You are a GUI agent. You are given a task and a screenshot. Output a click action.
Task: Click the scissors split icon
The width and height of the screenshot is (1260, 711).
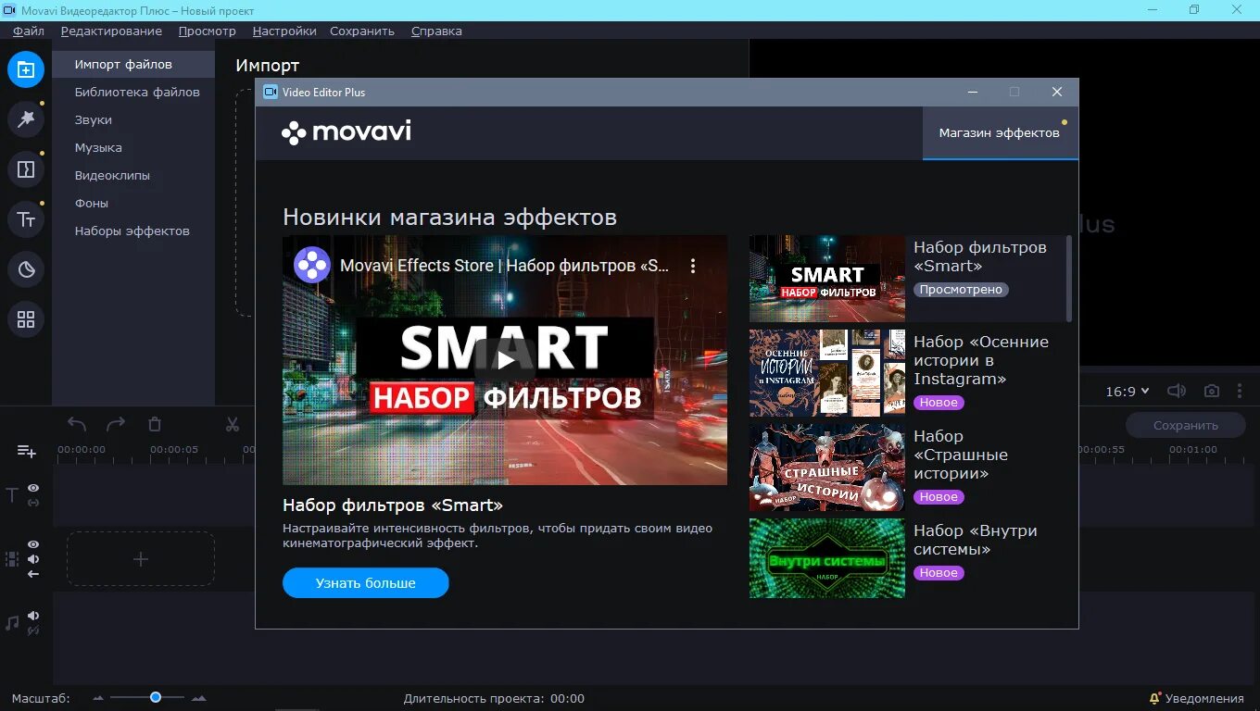click(233, 424)
